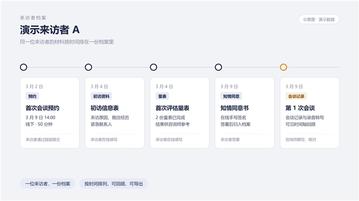Open the 第 1 次会谈 card title
This screenshot has width=359, height=201.
300,108
